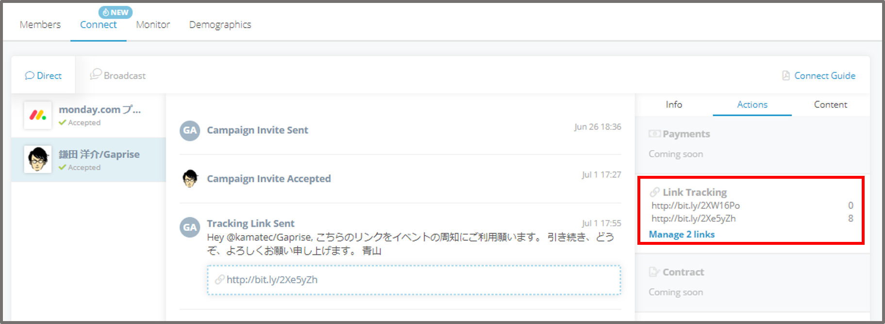Click the monday.com logo avatar
Screen dimensions: 885x324
pyautogui.click(x=38, y=116)
